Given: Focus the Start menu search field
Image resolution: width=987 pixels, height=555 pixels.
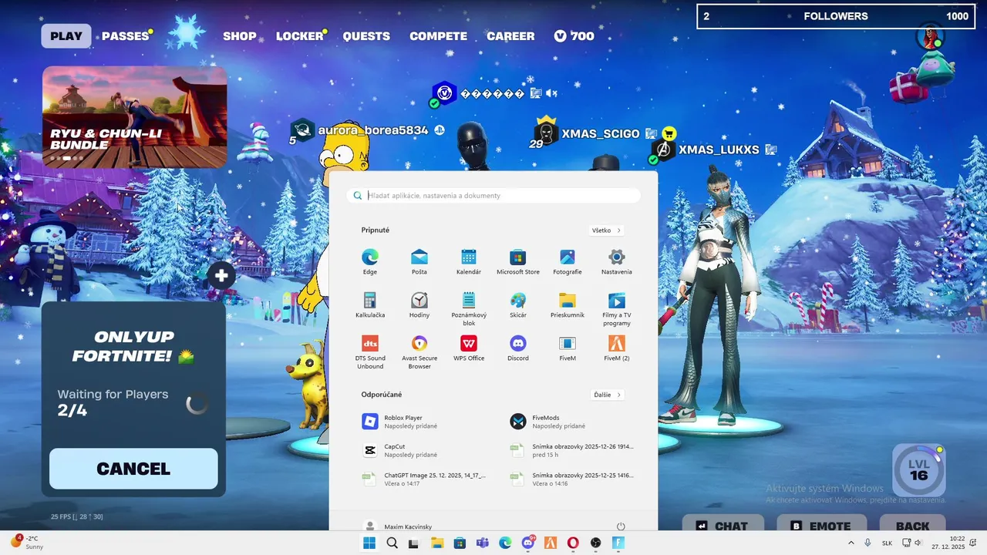Looking at the screenshot, I should pos(493,196).
